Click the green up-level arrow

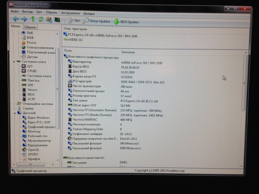(x=33, y=19)
